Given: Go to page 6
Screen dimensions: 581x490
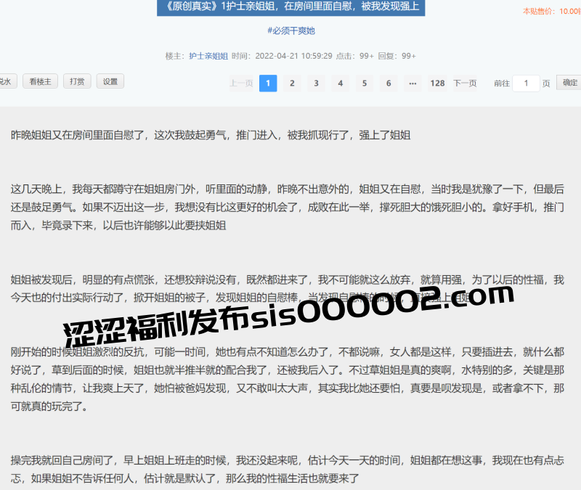Looking at the screenshot, I should click(x=389, y=83).
